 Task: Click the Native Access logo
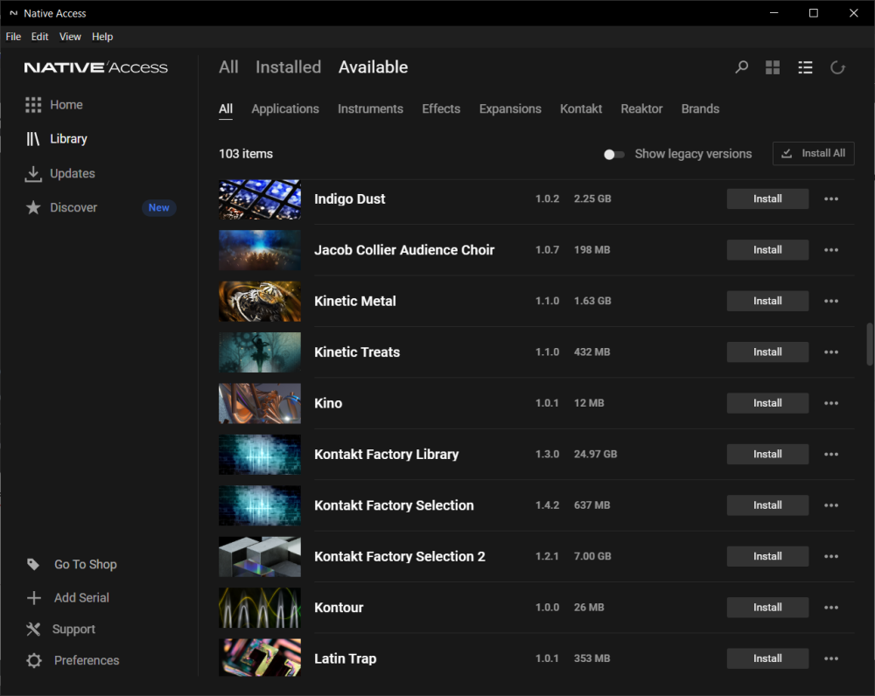pyautogui.click(x=96, y=67)
